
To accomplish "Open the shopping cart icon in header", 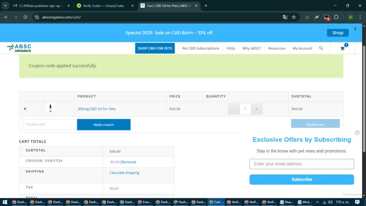I will pyautogui.click(x=343, y=48).
